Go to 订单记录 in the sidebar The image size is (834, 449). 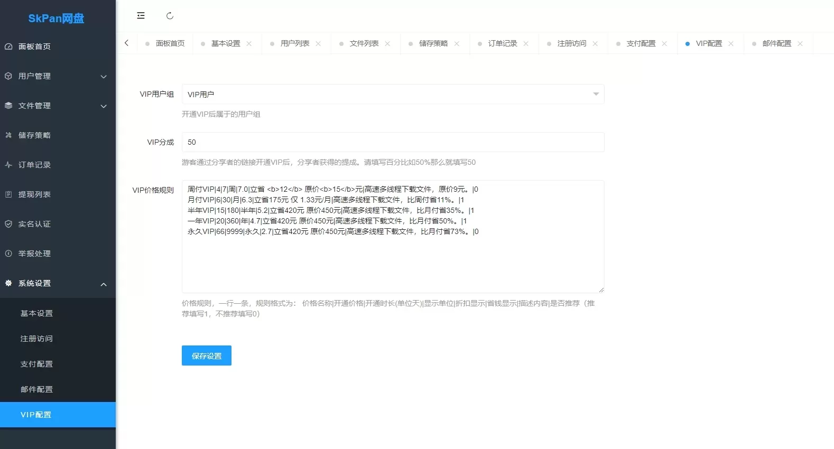click(34, 165)
